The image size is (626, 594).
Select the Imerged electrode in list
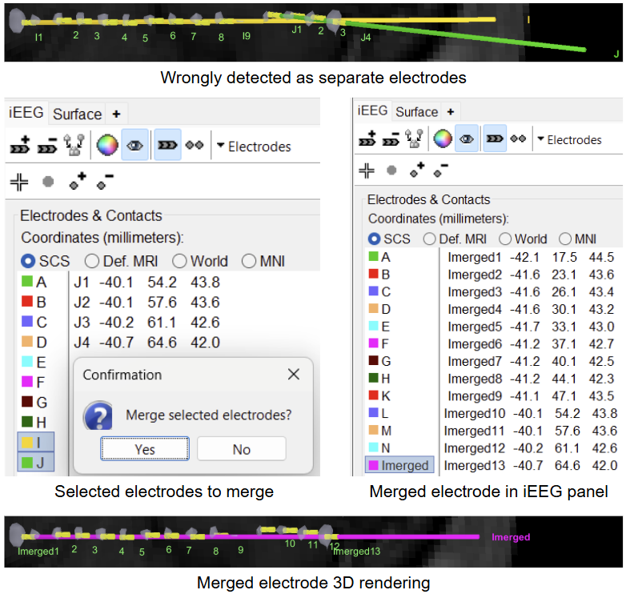(398, 465)
